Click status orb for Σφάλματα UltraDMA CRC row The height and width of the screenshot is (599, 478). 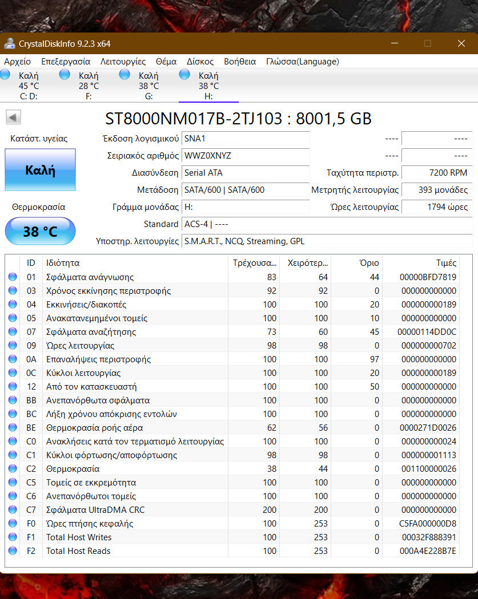(13, 510)
